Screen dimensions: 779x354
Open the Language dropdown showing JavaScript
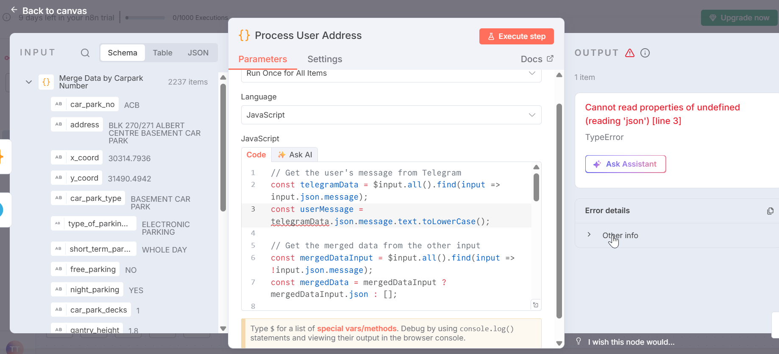391,115
